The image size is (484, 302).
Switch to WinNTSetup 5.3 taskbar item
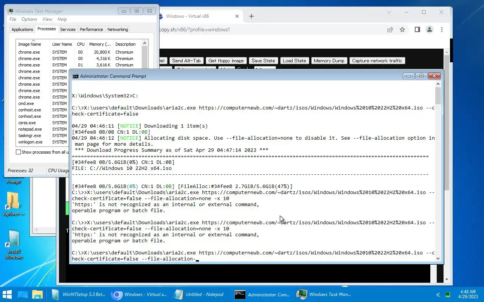pos(78,294)
